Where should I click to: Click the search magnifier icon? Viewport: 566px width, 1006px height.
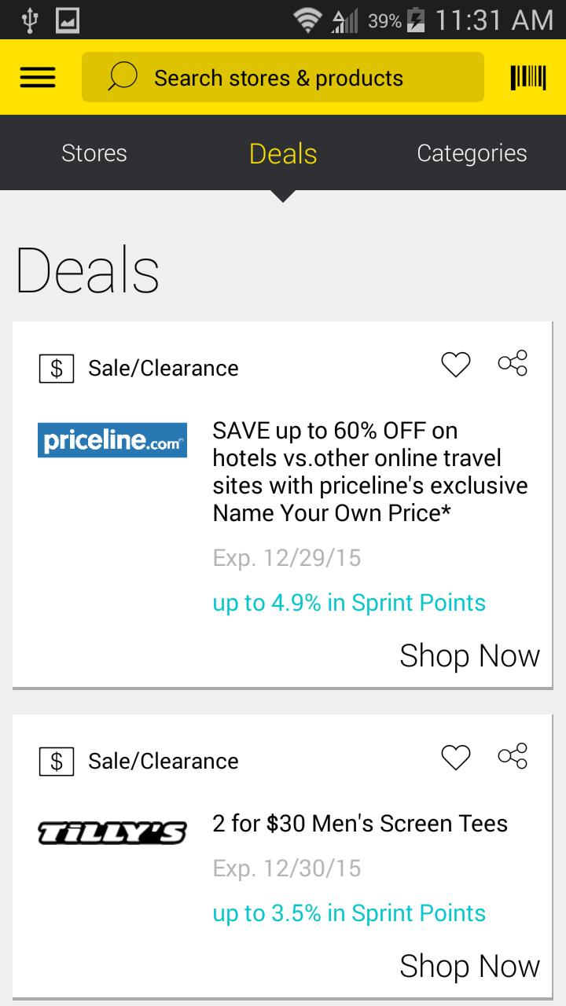click(x=122, y=76)
